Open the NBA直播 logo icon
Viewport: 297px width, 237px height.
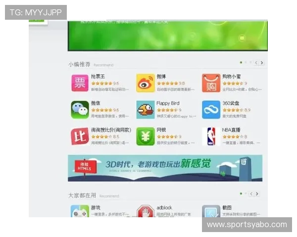[x=211, y=136]
